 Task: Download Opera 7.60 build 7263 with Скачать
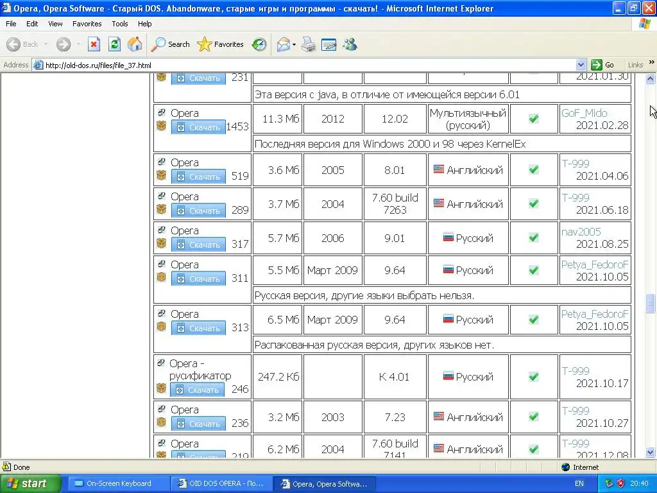(x=198, y=211)
